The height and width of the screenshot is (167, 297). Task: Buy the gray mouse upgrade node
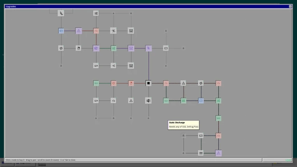79,48
